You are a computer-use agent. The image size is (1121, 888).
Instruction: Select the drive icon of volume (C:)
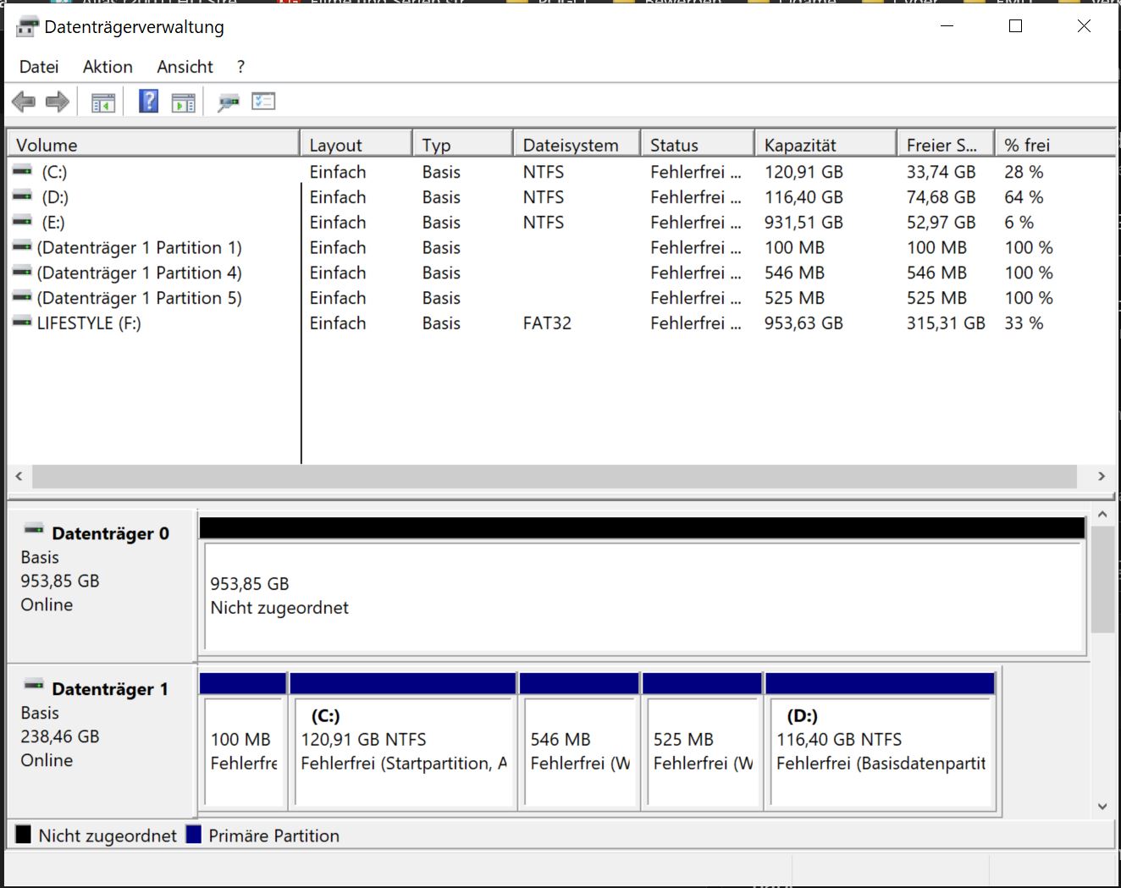(x=23, y=171)
